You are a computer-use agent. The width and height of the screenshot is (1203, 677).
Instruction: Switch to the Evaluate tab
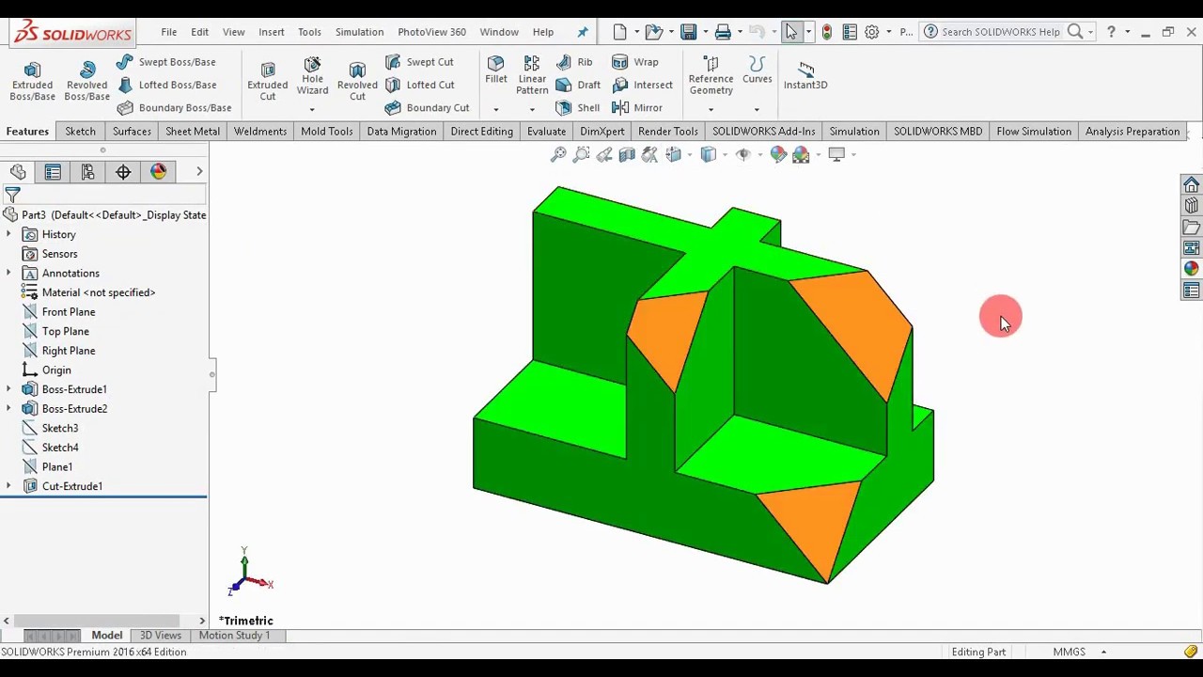[546, 132]
